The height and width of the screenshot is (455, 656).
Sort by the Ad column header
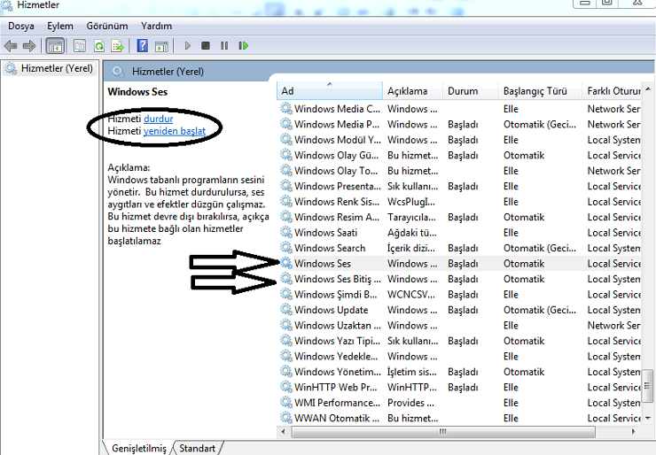click(330, 90)
